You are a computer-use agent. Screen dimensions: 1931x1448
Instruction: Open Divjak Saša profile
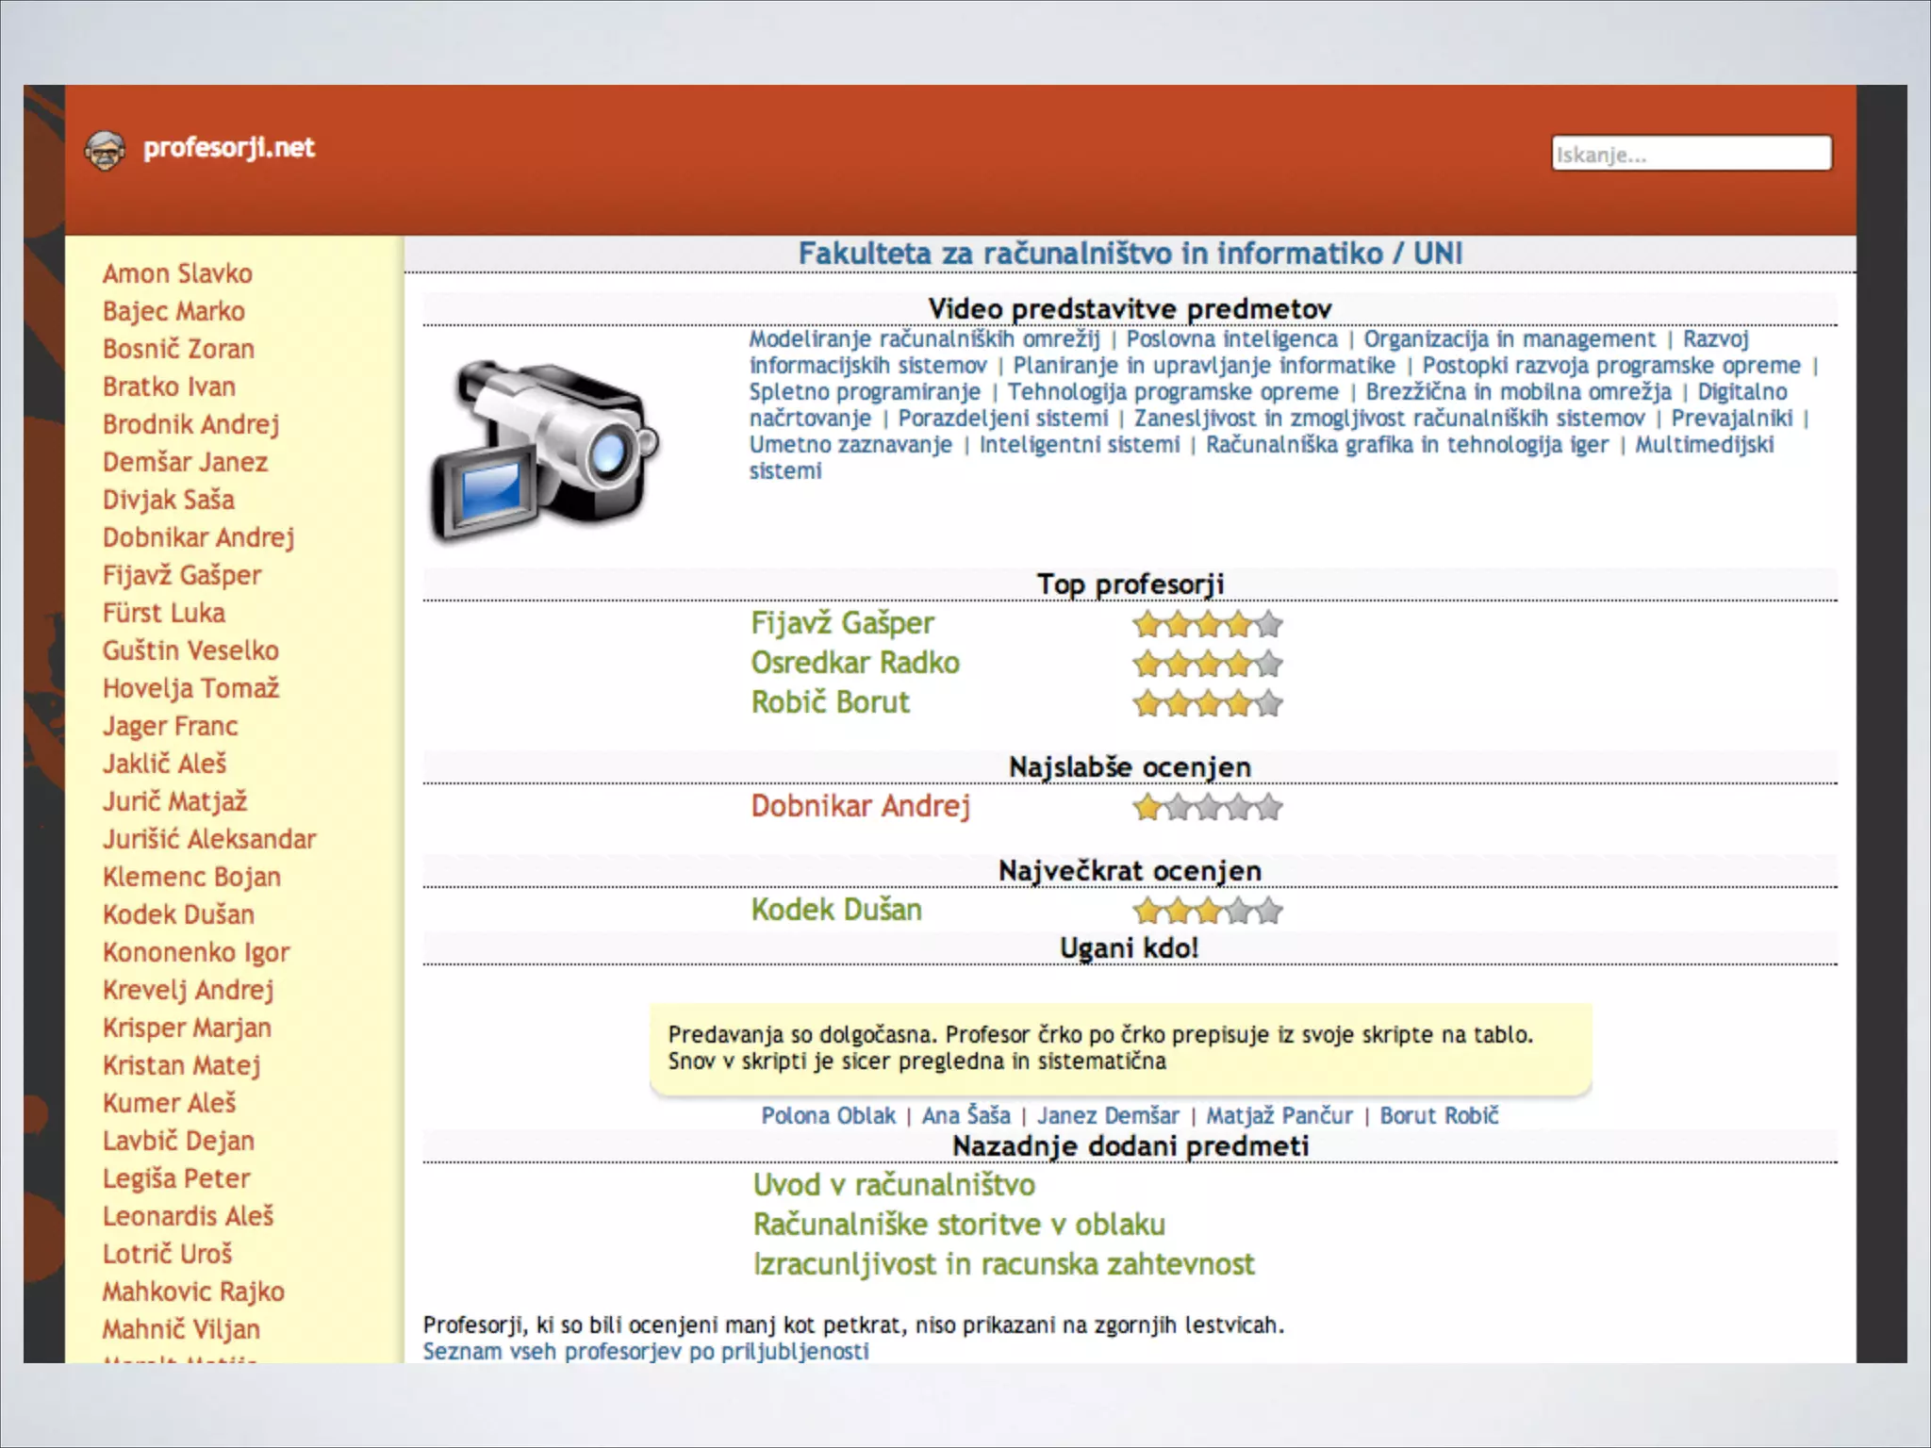(x=168, y=500)
